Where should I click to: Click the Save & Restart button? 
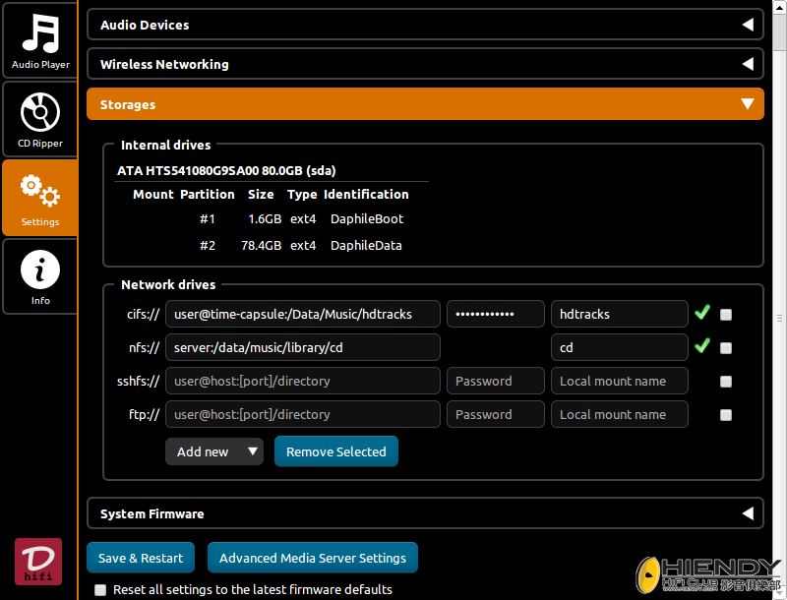(141, 558)
